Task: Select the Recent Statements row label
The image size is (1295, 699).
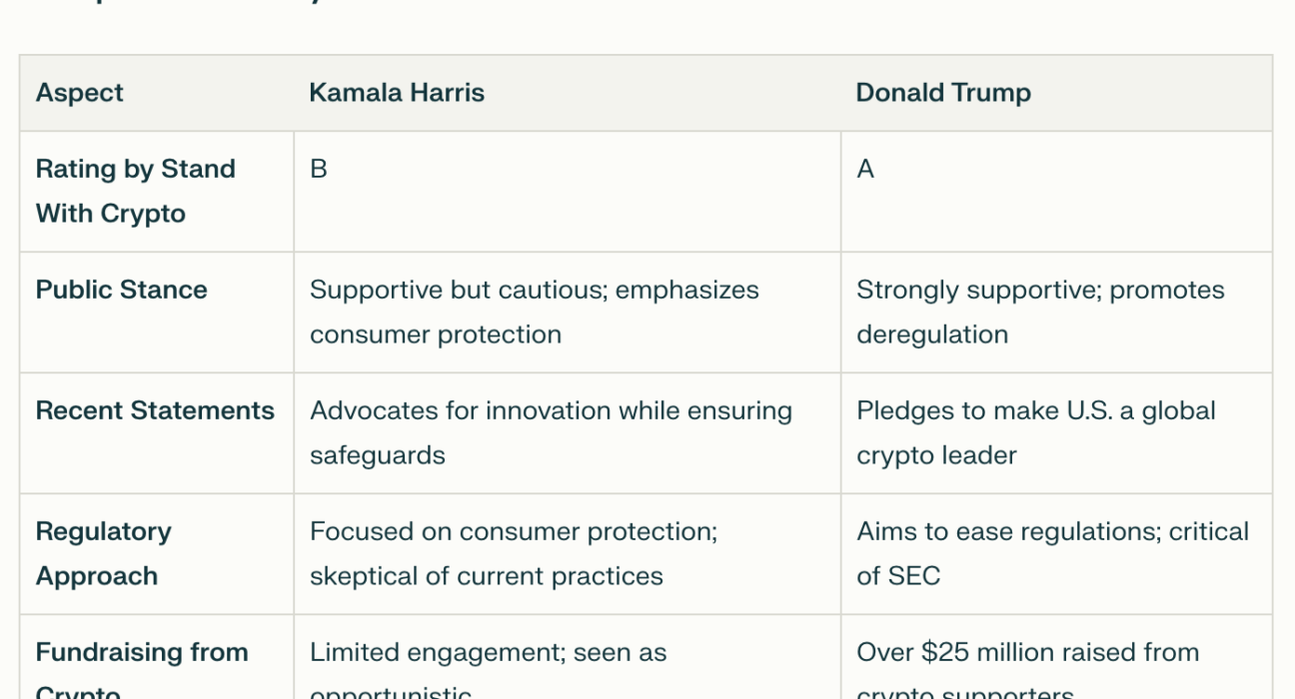Action: [155, 410]
